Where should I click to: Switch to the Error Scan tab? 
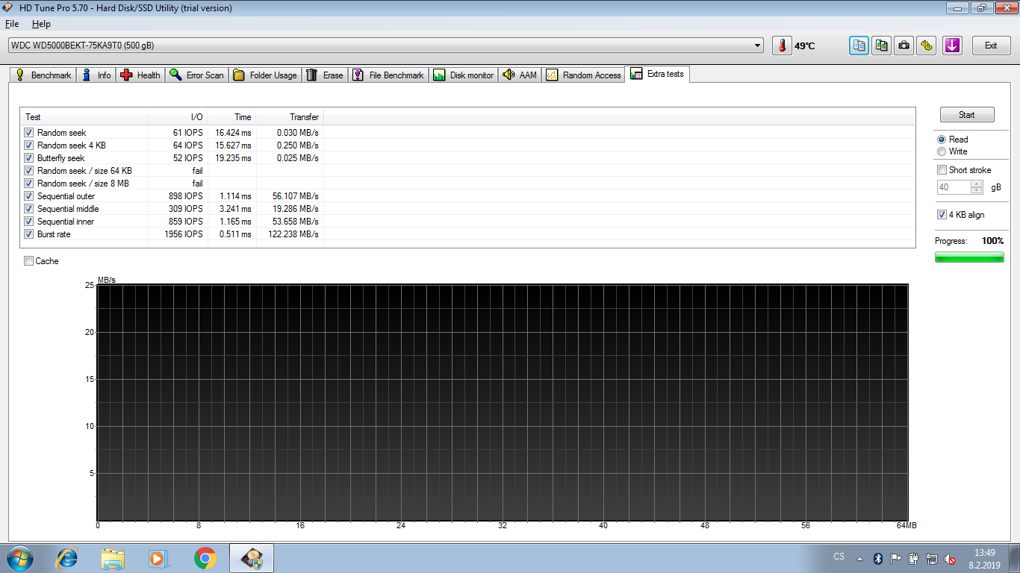pos(196,75)
